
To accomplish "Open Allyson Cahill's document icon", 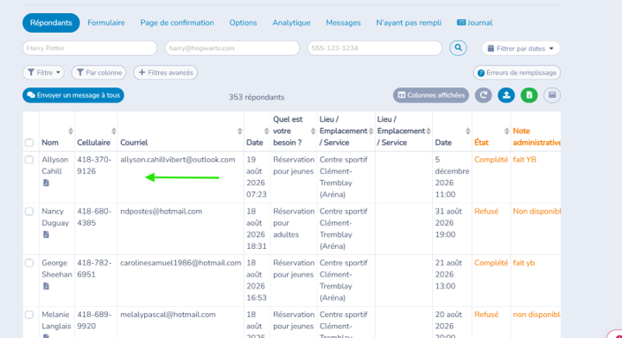I will tap(46, 183).
